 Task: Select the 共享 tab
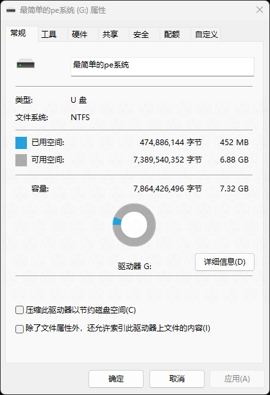point(110,34)
